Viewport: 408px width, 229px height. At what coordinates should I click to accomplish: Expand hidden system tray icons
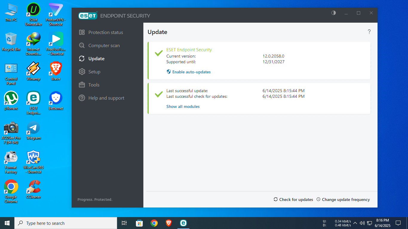coord(355,223)
